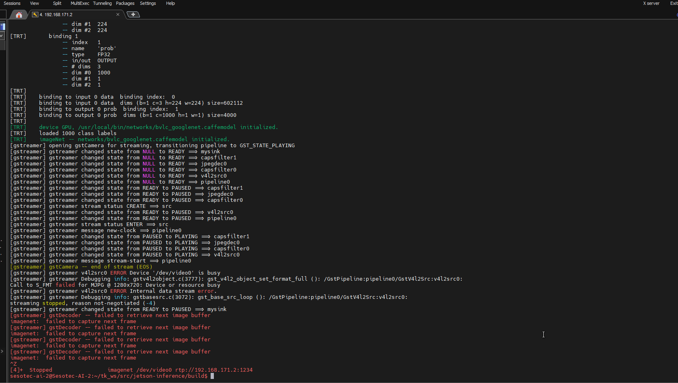678x383 pixels.
Task: Click 'stream status CREATE ==> src' line
Action: click(91, 206)
